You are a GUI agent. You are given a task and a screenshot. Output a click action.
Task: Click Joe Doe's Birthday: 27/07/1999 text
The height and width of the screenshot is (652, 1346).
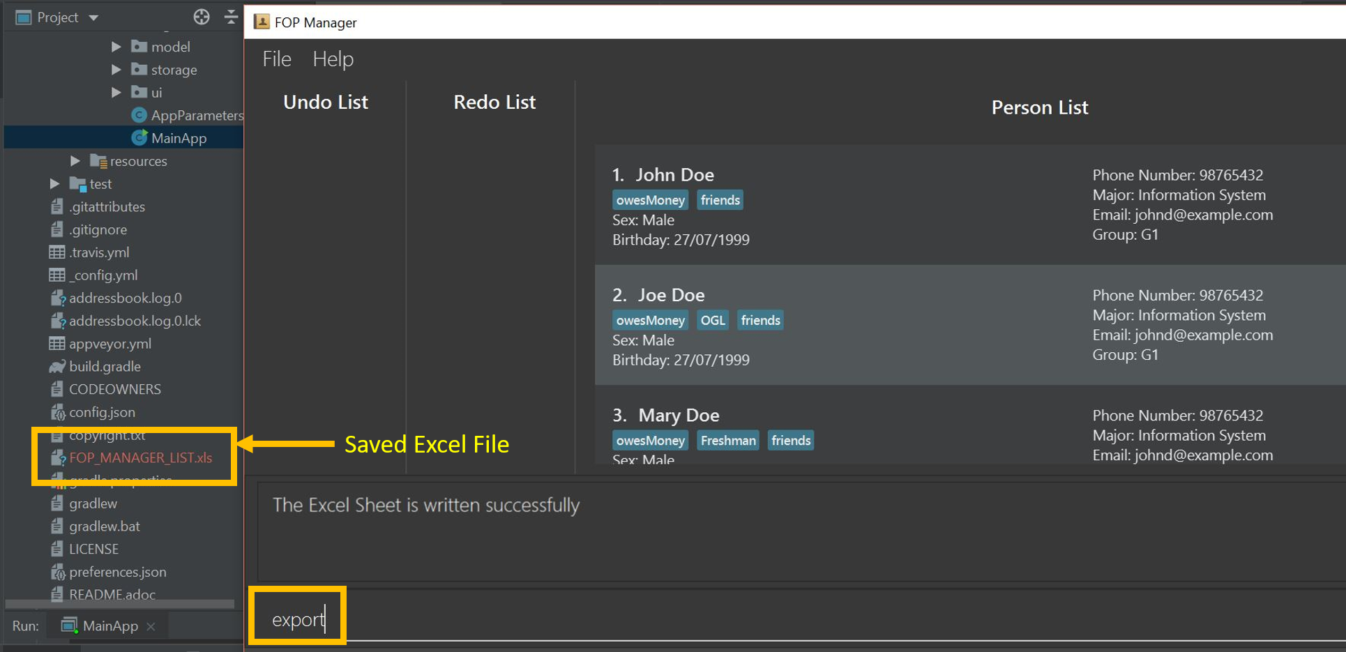(x=681, y=360)
